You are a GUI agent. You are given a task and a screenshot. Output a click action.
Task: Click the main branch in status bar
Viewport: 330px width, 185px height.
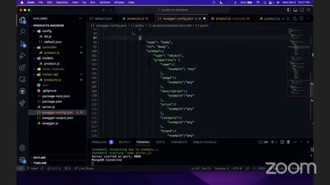click(33, 169)
